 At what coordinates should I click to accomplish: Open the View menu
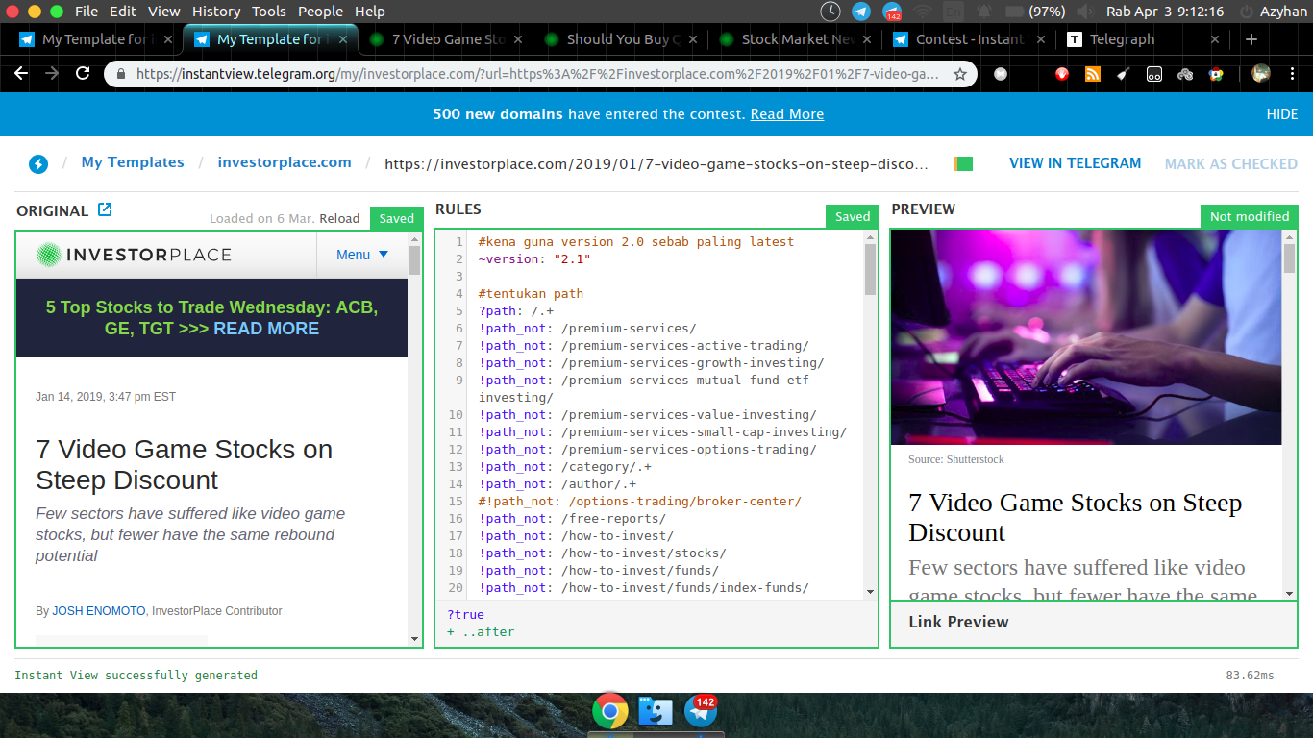pyautogui.click(x=164, y=12)
